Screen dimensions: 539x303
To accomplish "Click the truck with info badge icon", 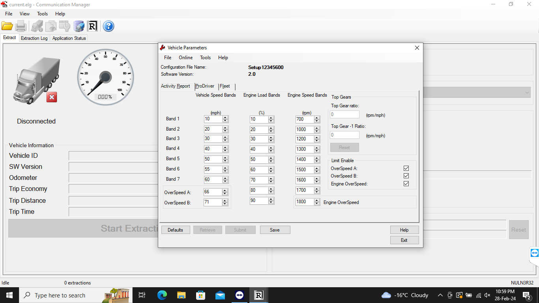I will pos(37,26).
